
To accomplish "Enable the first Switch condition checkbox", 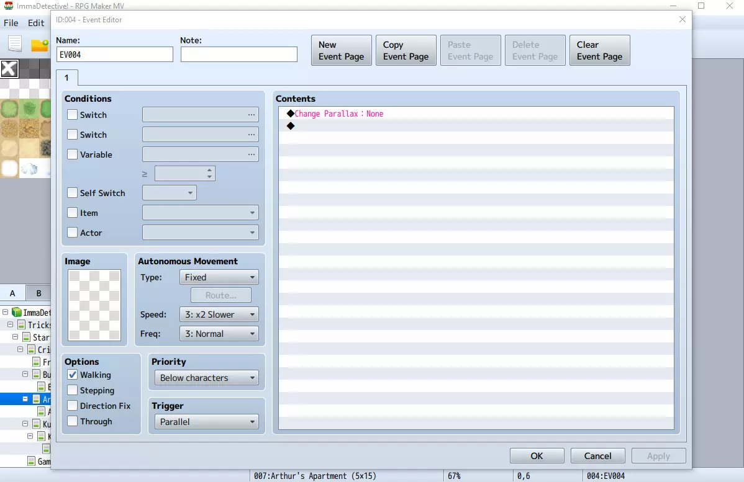I will [72, 115].
